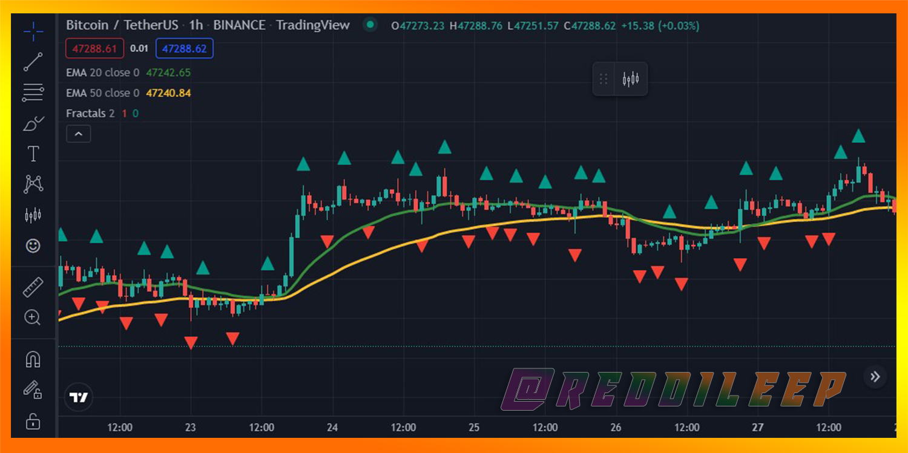
Task: Click the blue buy price 47288.62
Action: pos(185,48)
